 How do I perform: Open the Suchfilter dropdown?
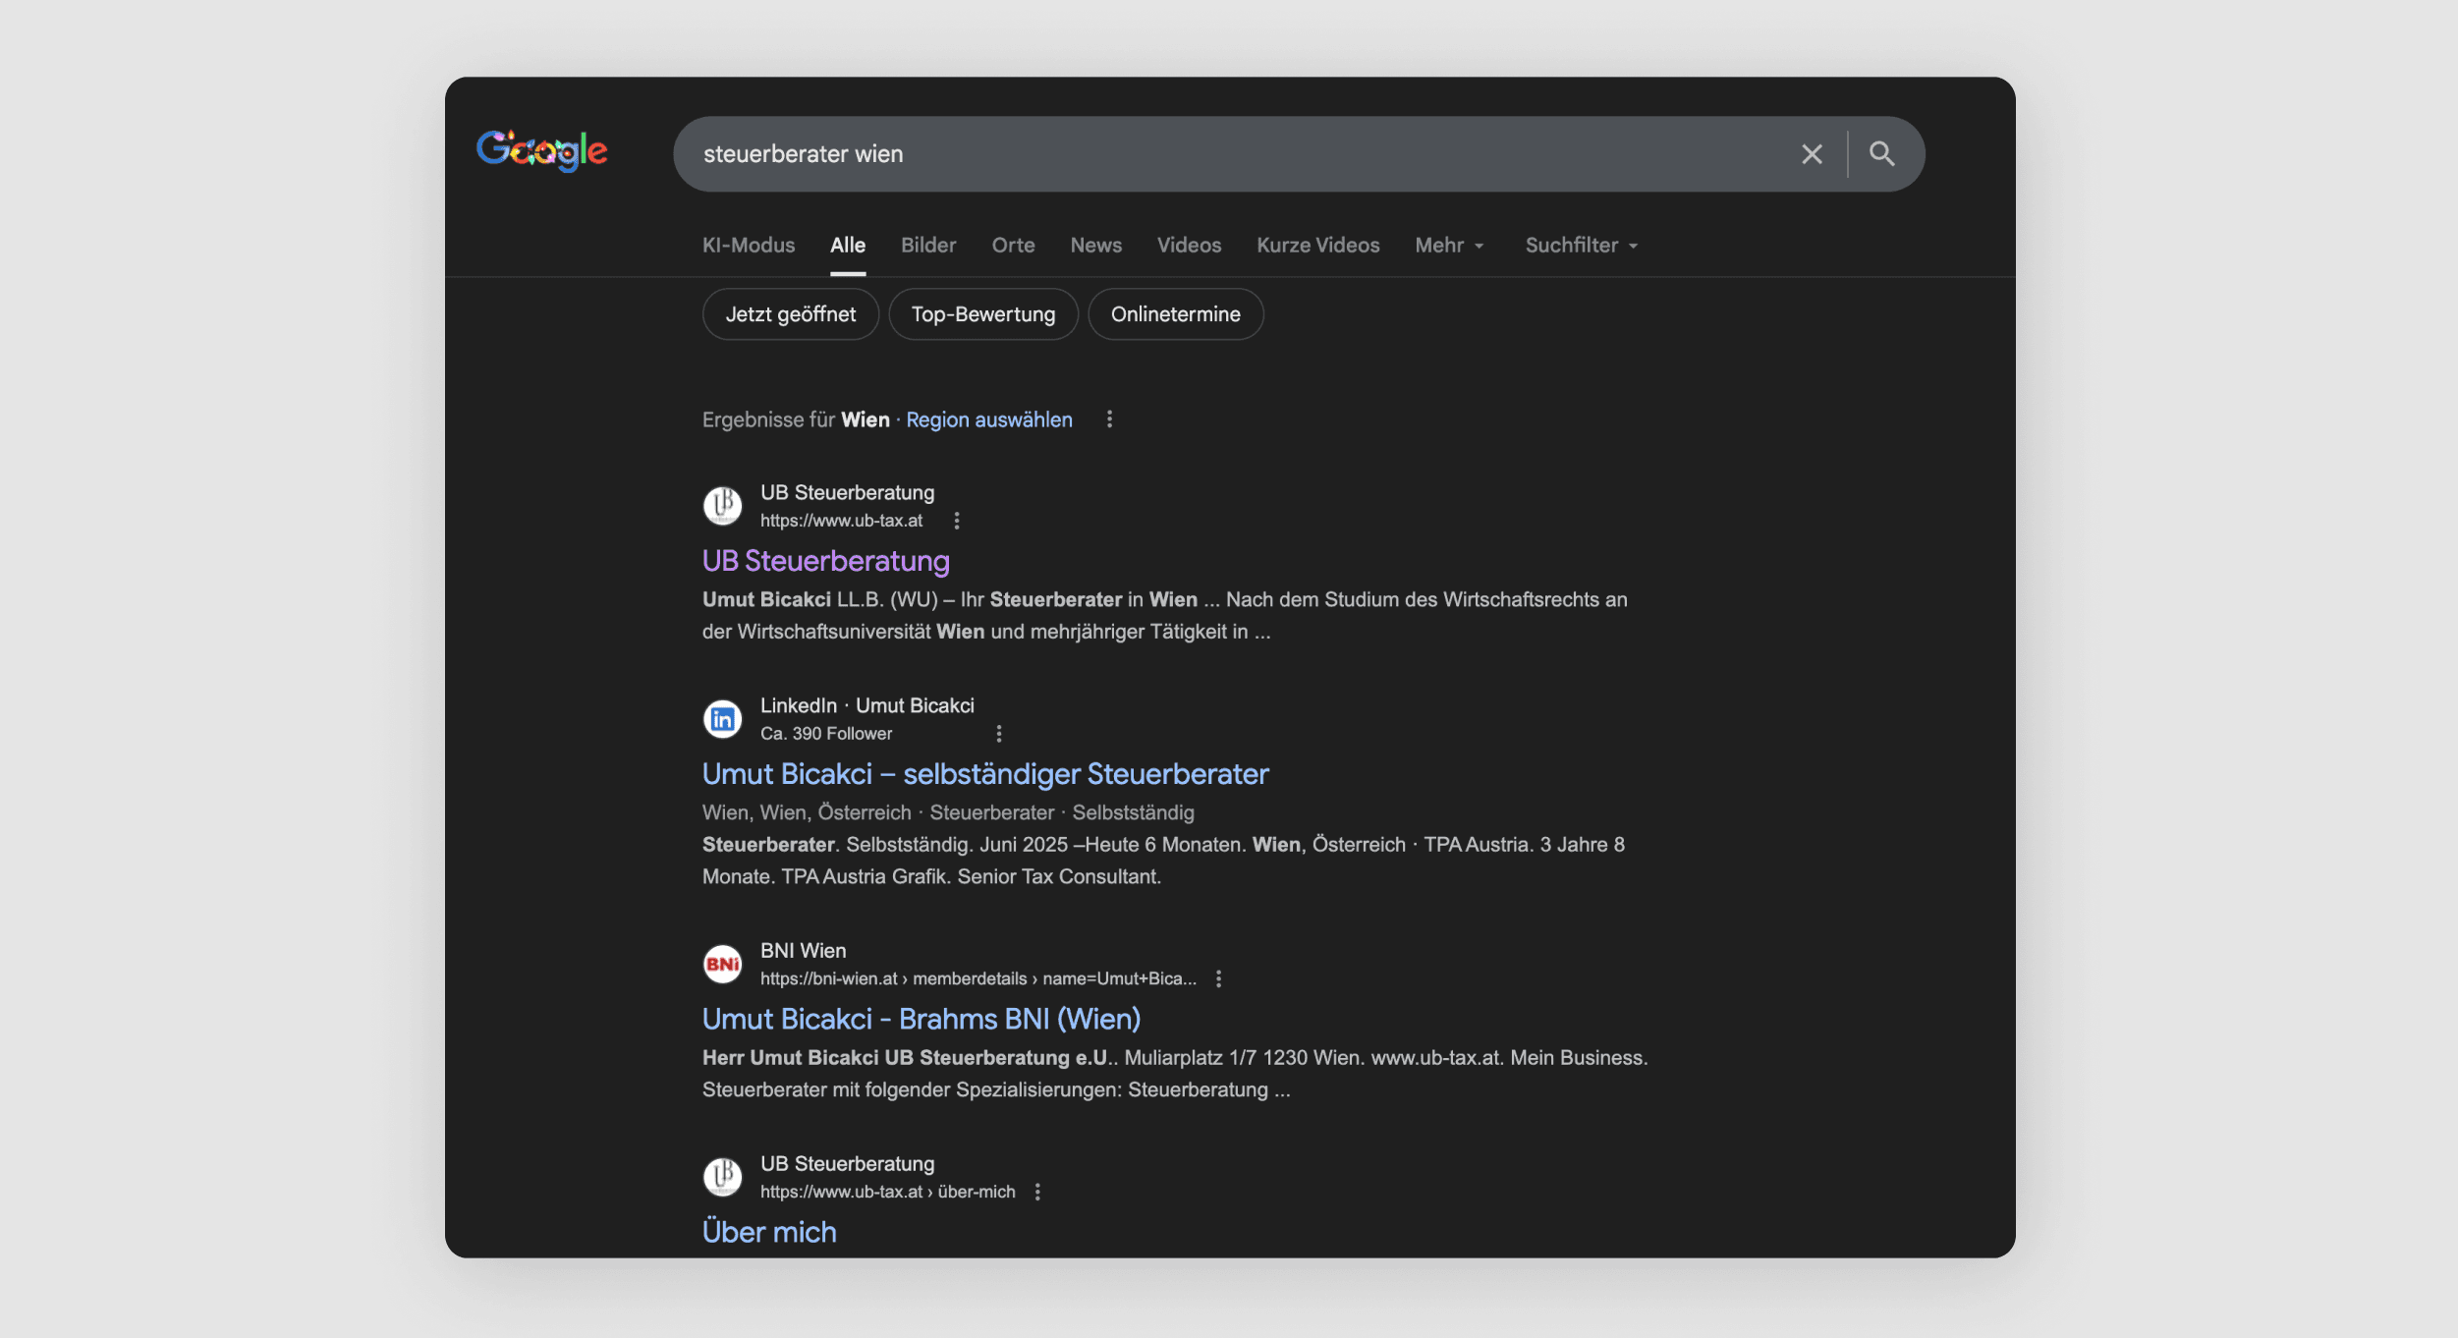click(x=1581, y=246)
